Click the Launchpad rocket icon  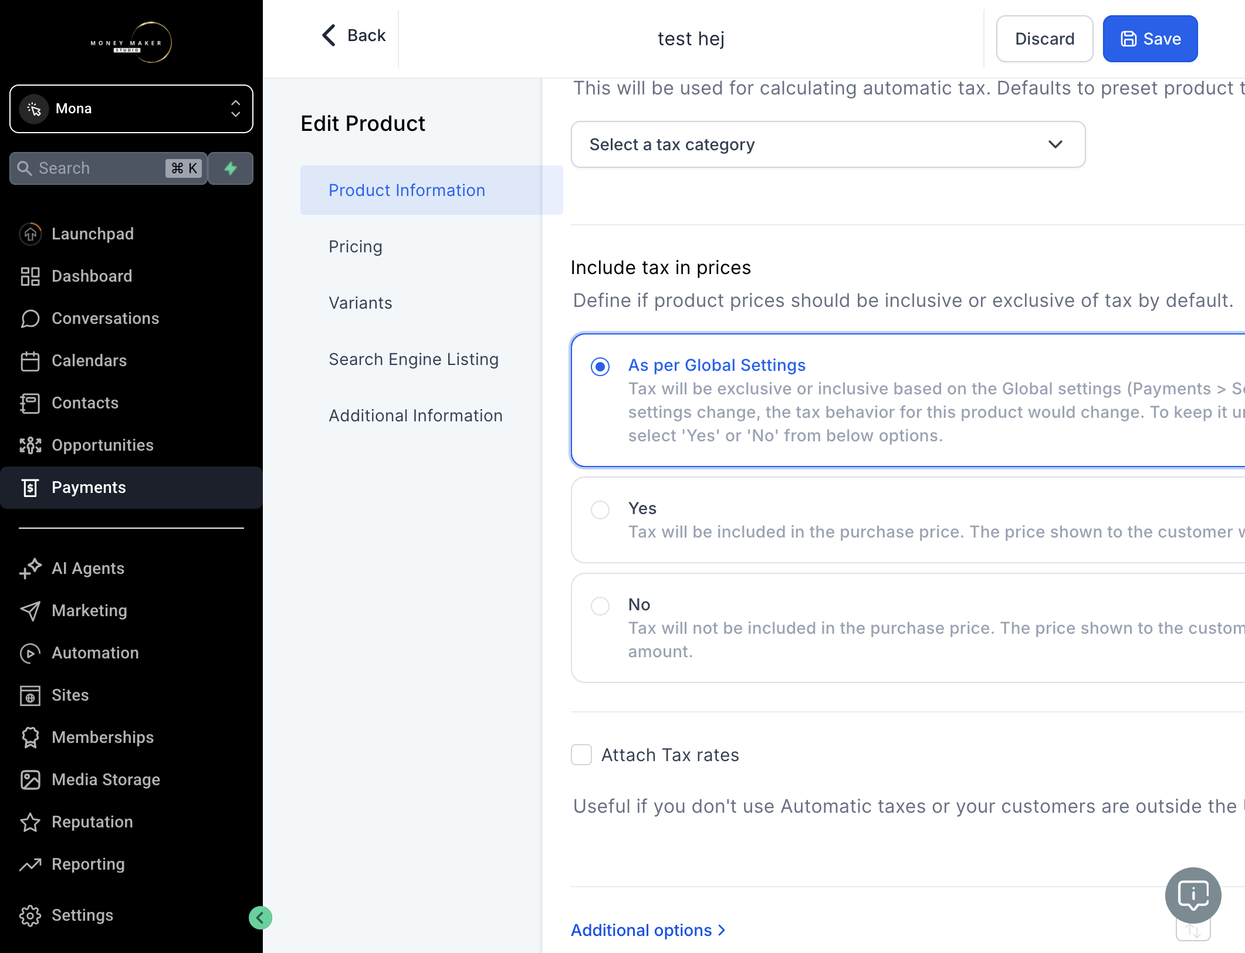tap(30, 234)
